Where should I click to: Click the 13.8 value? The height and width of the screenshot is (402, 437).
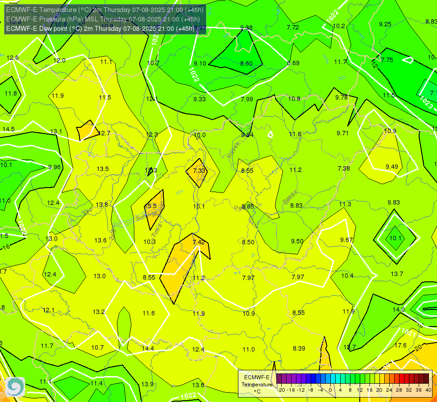tap(102, 205)
